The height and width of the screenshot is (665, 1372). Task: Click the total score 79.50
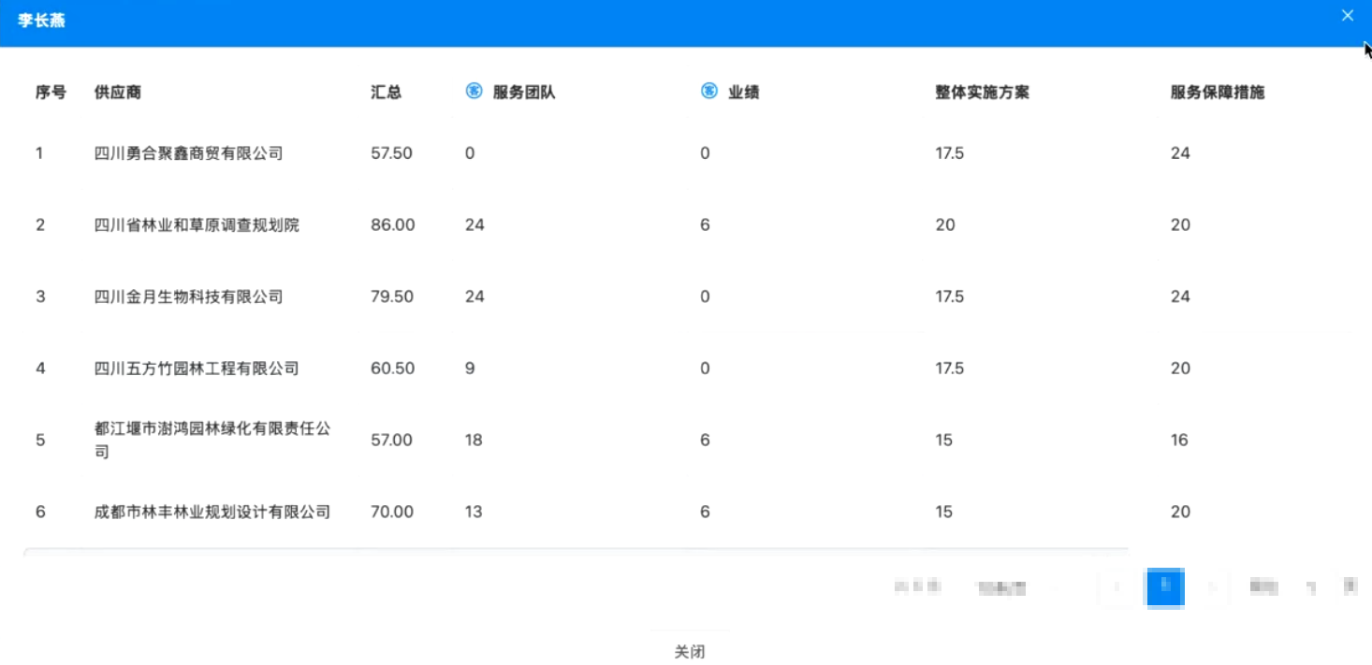[x=392, y=296]
